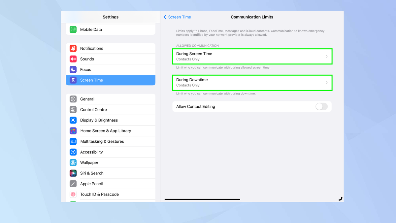Tap the Allow Contact Editing label

point(196,106)
